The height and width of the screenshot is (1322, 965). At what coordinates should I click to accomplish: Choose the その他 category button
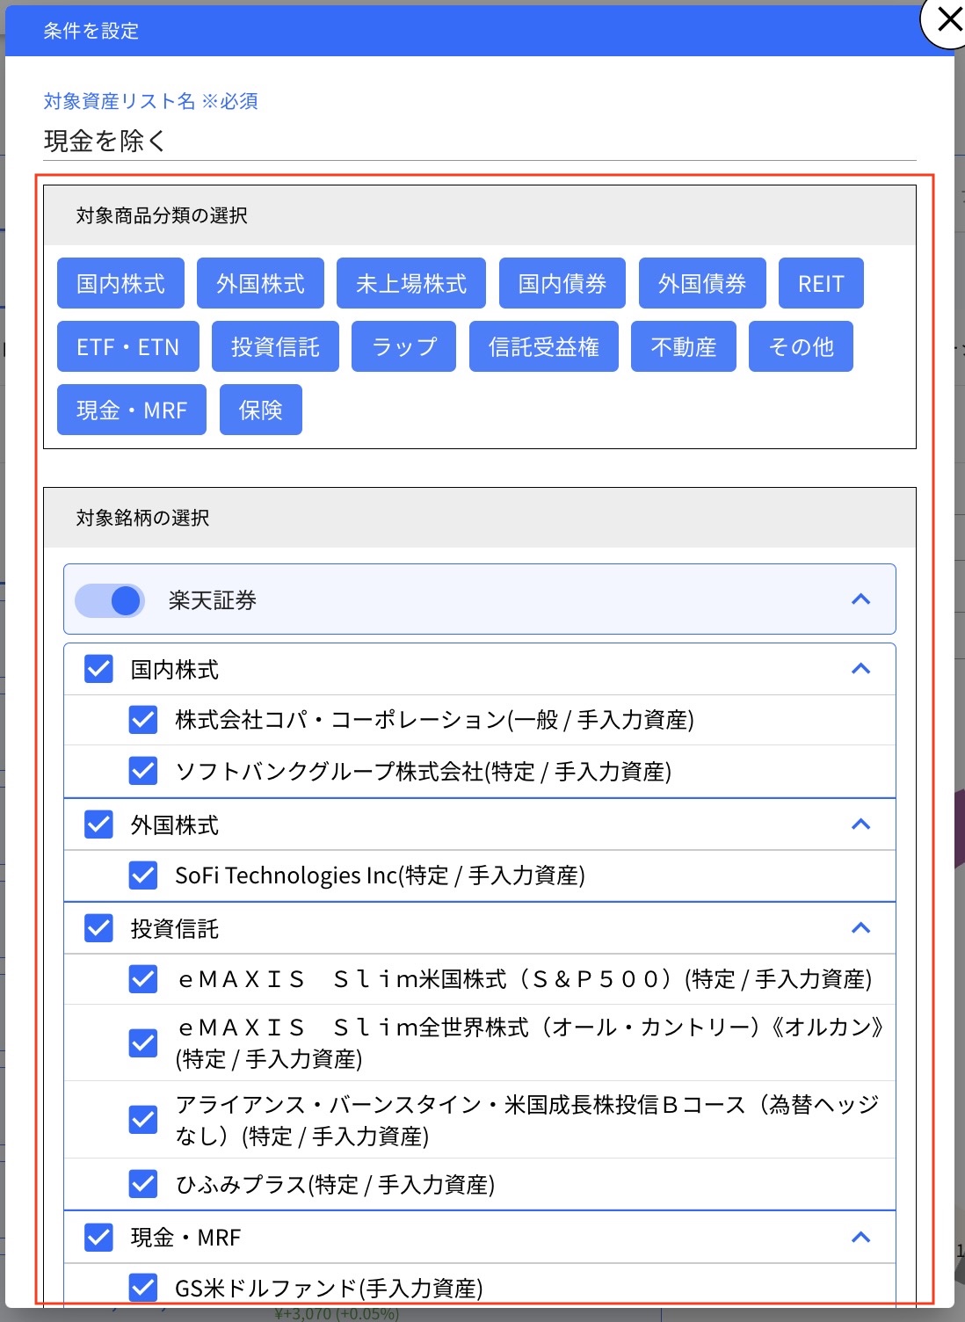[x=800, y=346]
